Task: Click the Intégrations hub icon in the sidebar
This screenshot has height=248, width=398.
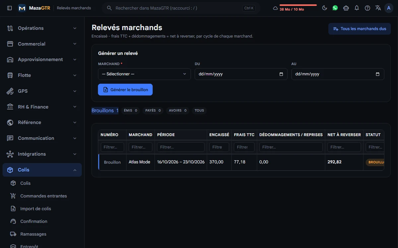Action: pos(10,154)
